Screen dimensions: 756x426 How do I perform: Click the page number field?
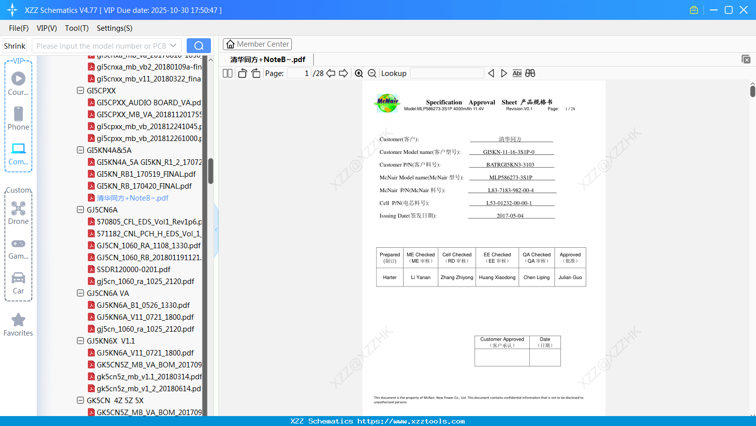[x=299, y=73]
